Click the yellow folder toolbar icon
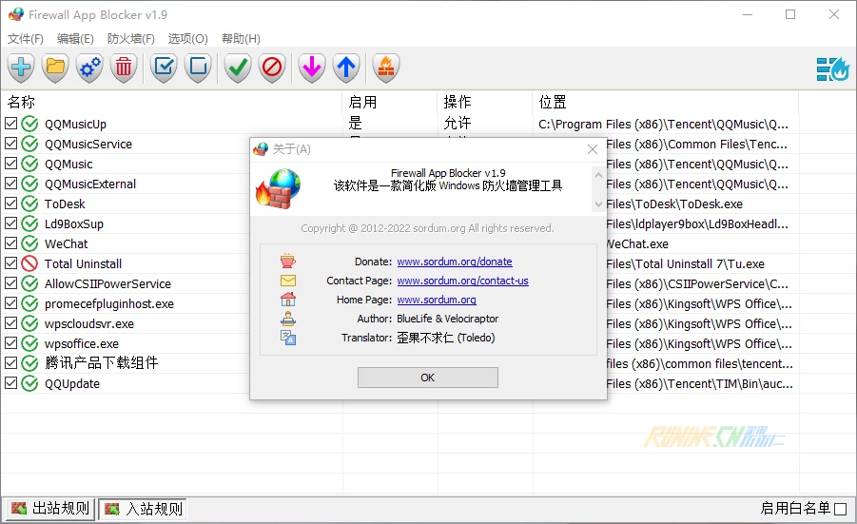Screen dimensions: 857x524 click(56, 68)
